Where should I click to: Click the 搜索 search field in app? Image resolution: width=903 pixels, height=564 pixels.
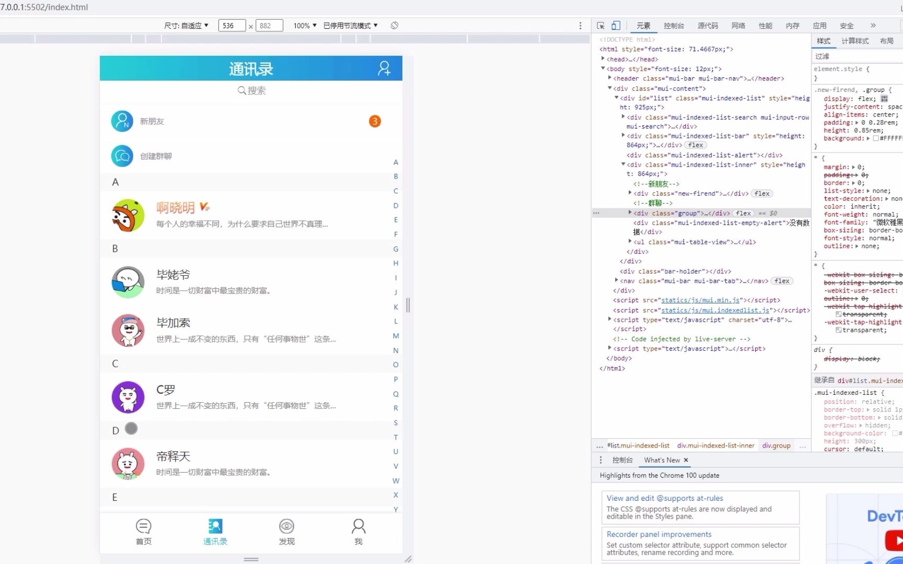point(251,90)
